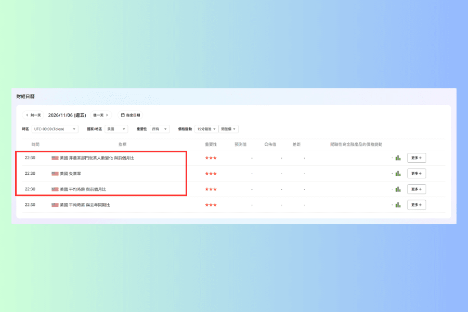The image size is (468, 312).
Task: Expand the 15分鐘後 price change dropdown
Action: (x=206, y=129)
